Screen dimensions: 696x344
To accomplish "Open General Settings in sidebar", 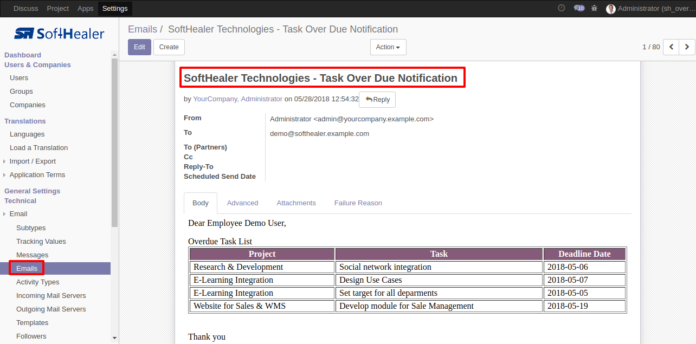I will coord(33,191).
